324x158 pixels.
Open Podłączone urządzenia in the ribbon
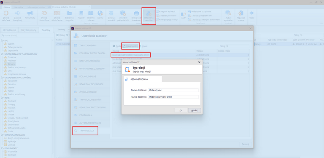click(x=200, y=11)
